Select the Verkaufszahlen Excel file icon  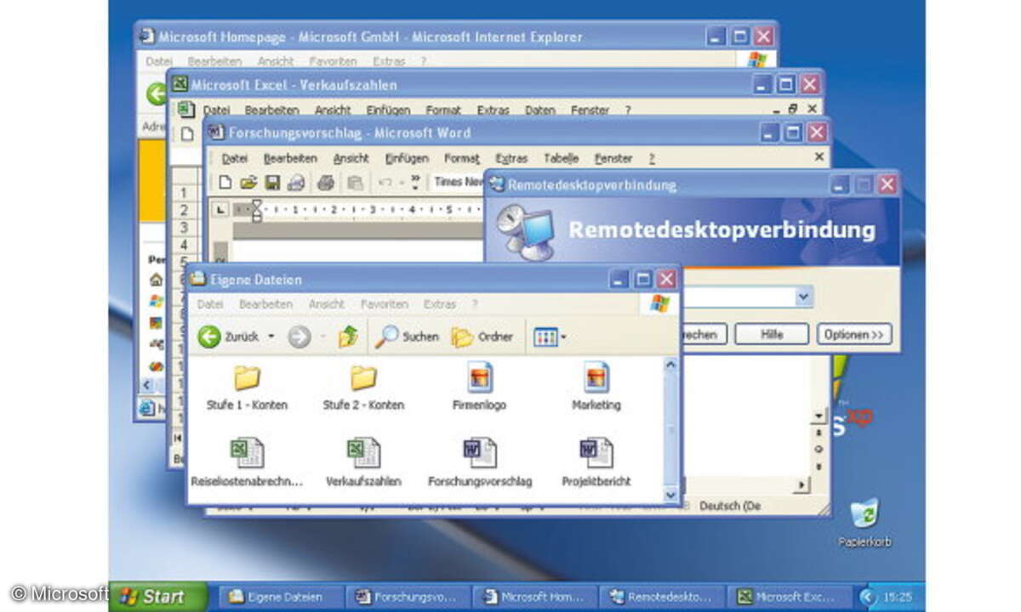click(x=363, y=452)
